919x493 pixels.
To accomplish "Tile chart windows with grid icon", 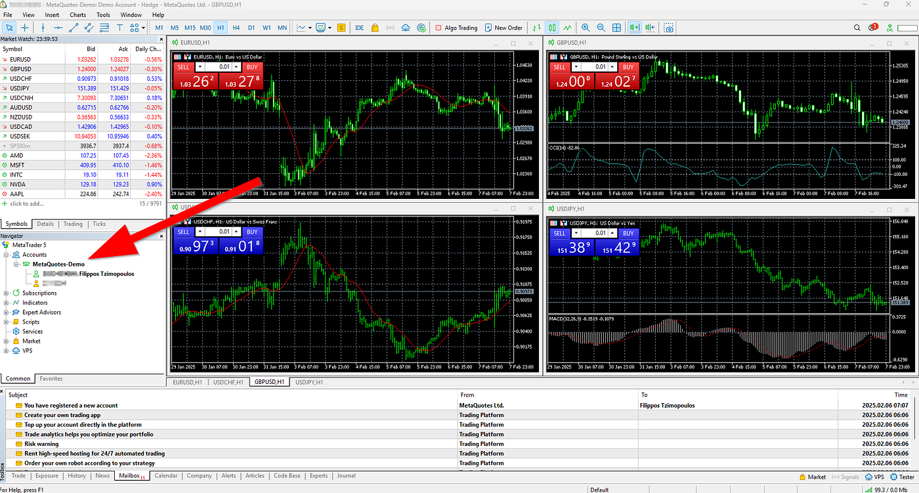I will point(616,28).
